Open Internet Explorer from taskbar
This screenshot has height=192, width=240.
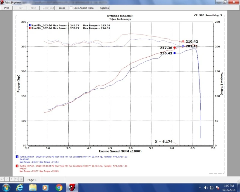coord(20,188)
